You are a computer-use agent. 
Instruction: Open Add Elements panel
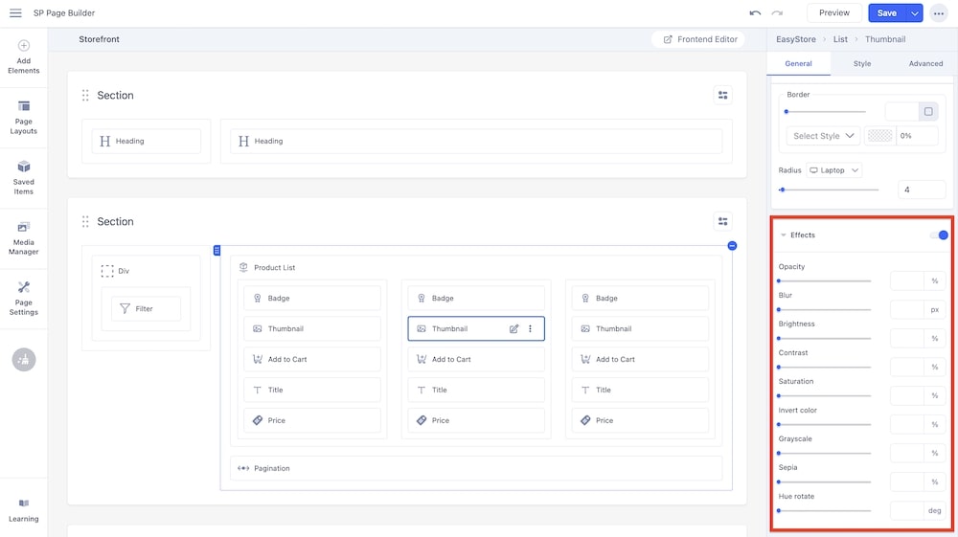23,57
